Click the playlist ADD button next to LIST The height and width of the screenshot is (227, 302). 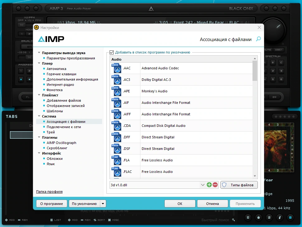tap(73, 220)
